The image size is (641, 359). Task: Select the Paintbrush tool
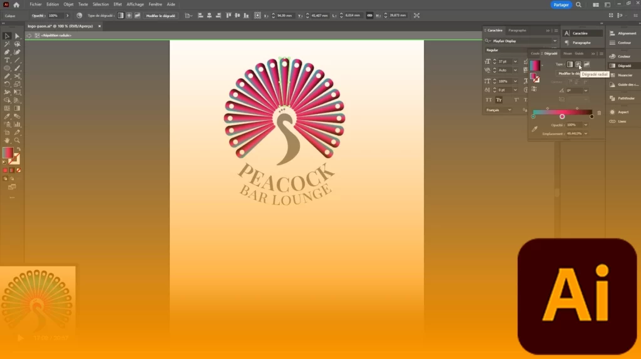click(17, 68)
